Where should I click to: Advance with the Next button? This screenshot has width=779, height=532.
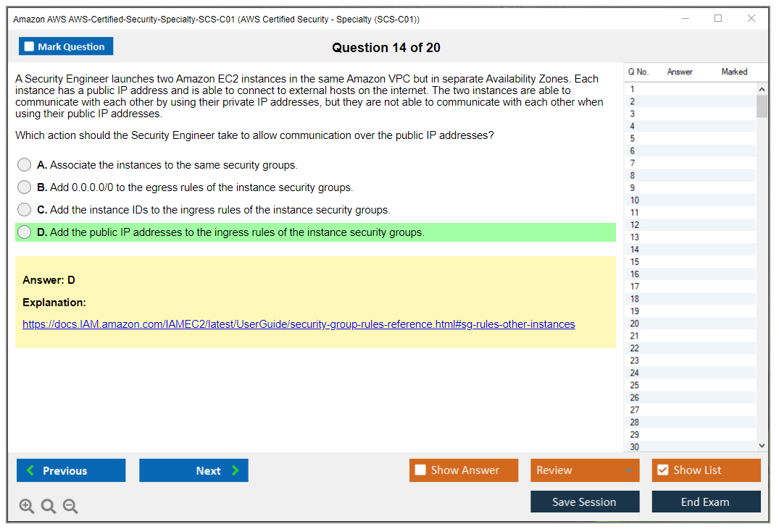tap(193, 470)
